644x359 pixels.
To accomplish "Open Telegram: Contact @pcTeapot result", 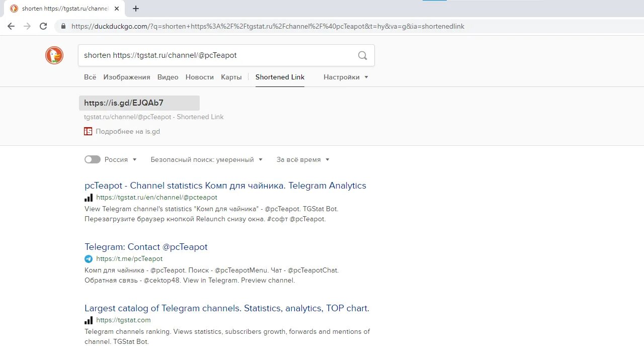I will 146,247.
